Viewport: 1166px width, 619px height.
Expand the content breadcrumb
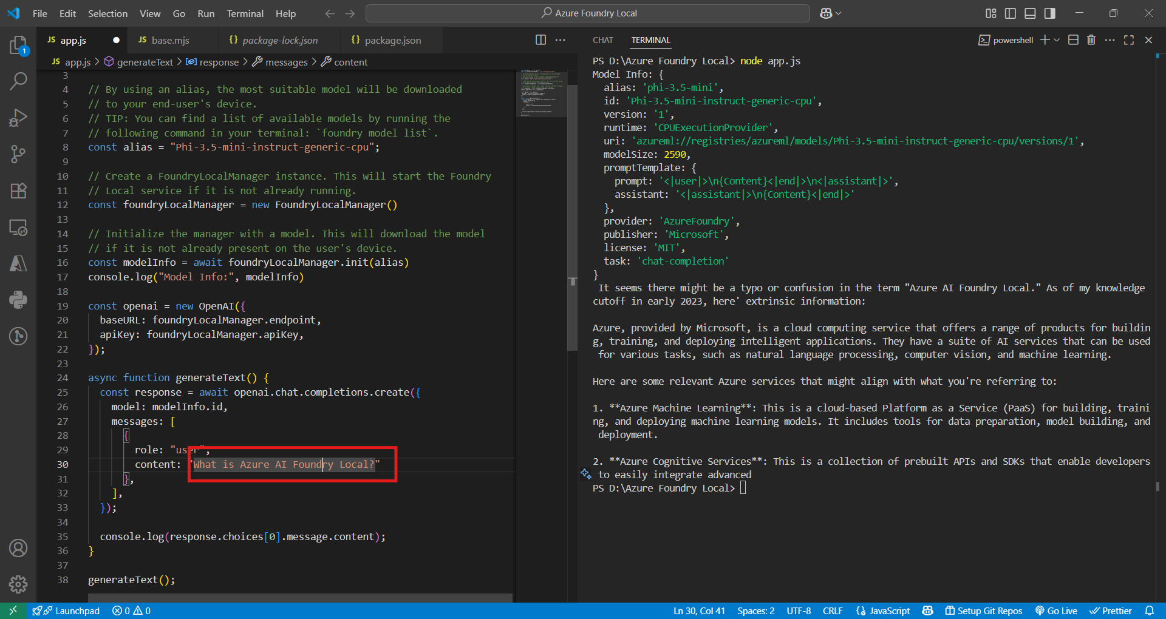[344, 62]
